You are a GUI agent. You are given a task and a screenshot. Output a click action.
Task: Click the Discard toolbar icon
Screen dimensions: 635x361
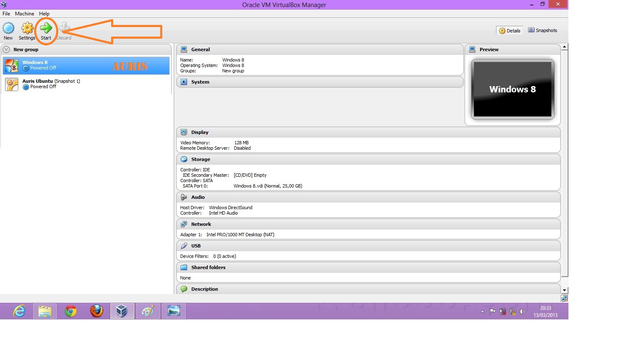64,28
